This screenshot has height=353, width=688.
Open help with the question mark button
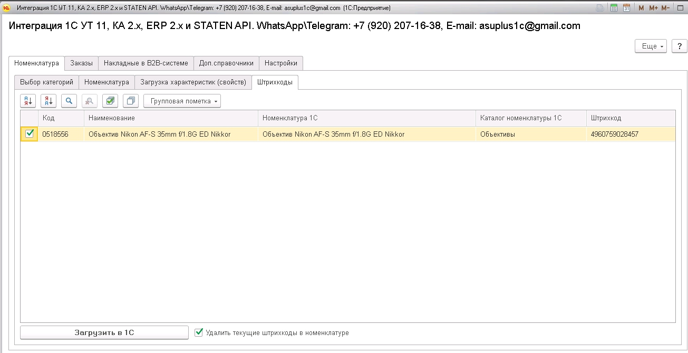pos(680,46)
